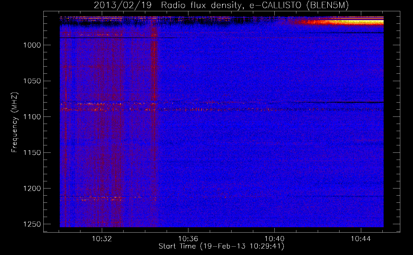Click the 10:36 time tick label
The height and width of the screenshot is (255, 413).
tap(188, 239)
